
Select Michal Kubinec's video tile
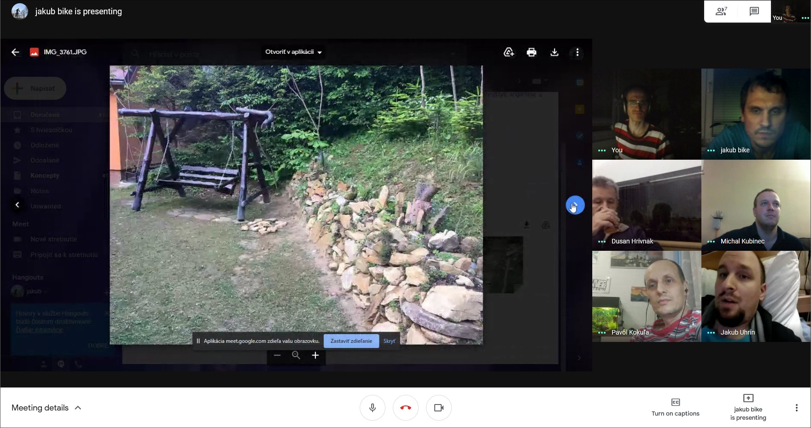pos(756,205)
